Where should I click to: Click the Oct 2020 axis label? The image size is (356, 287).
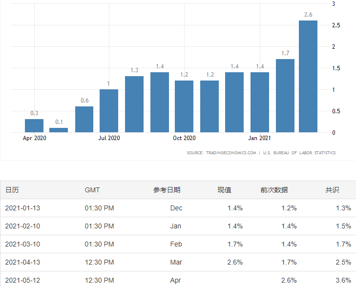[184, 138]
